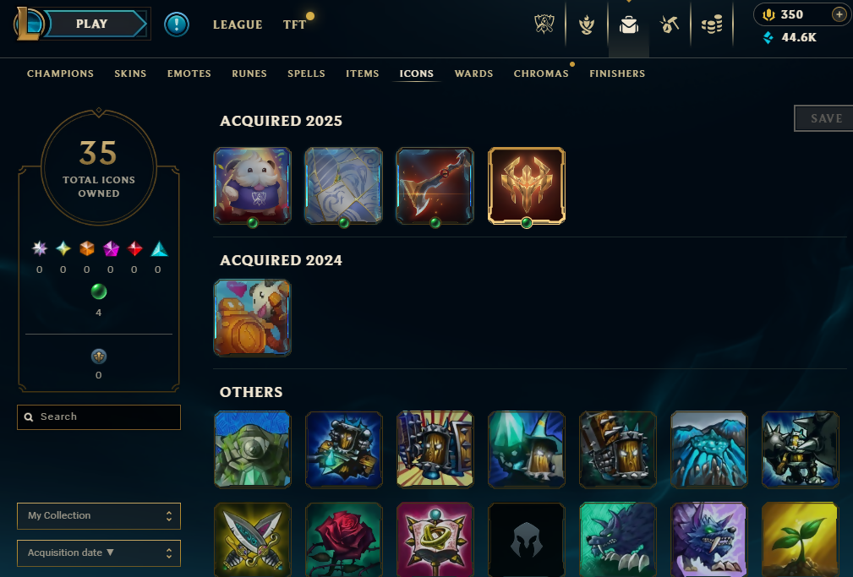This screenshot has width=853, height=577.
Task: Filter by the green gem rarity
Action: coord(98,292)
